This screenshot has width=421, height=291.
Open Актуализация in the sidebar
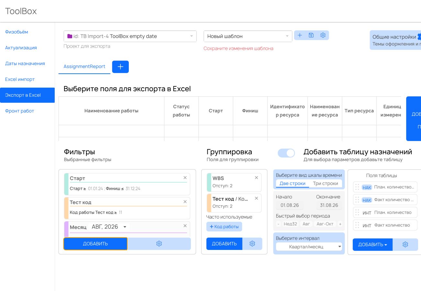point(21,48)
